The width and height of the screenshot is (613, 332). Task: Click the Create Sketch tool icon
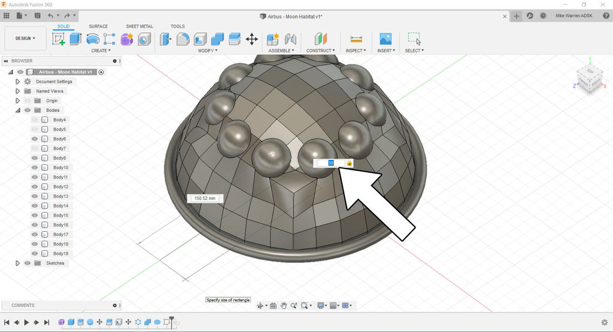[x=59, y=39]
